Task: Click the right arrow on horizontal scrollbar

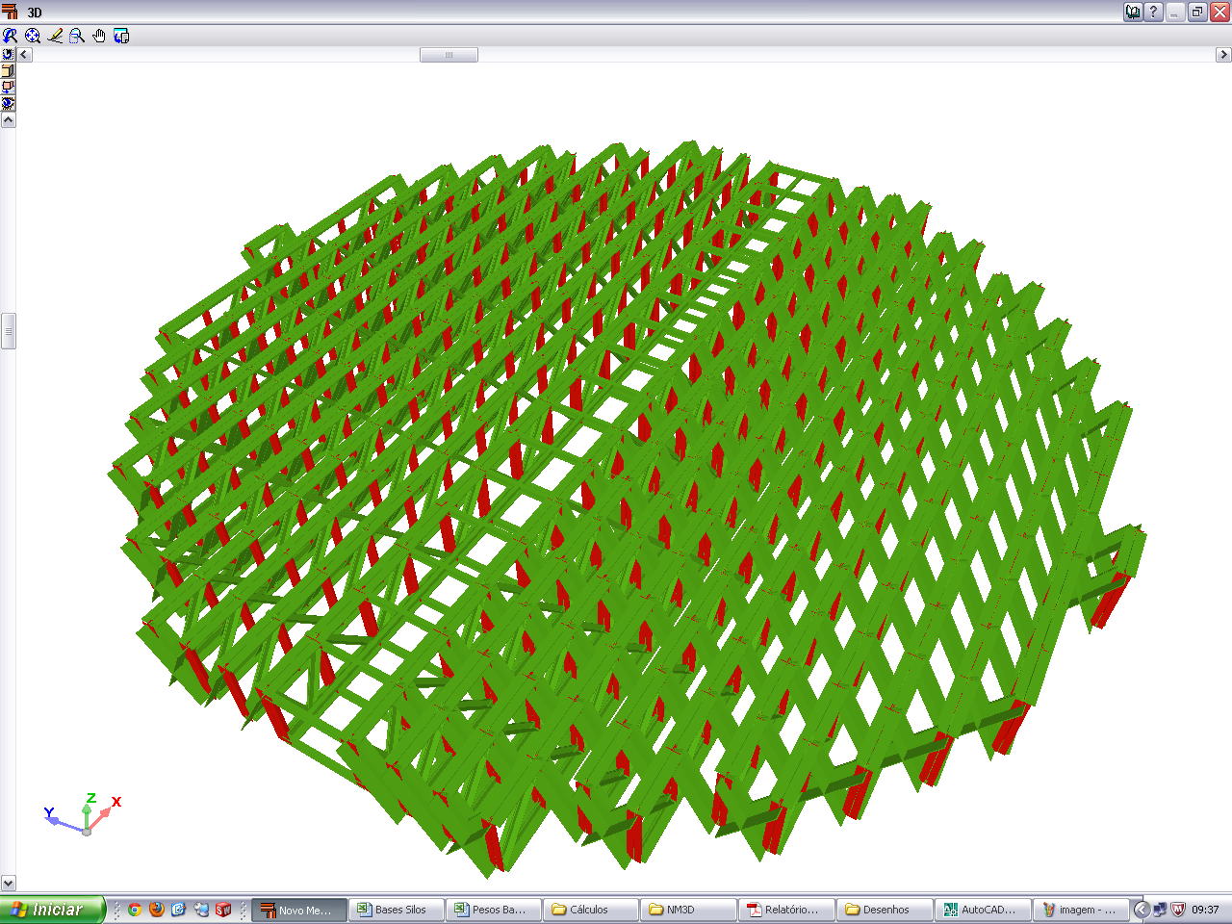Action: click(1223, 55)
